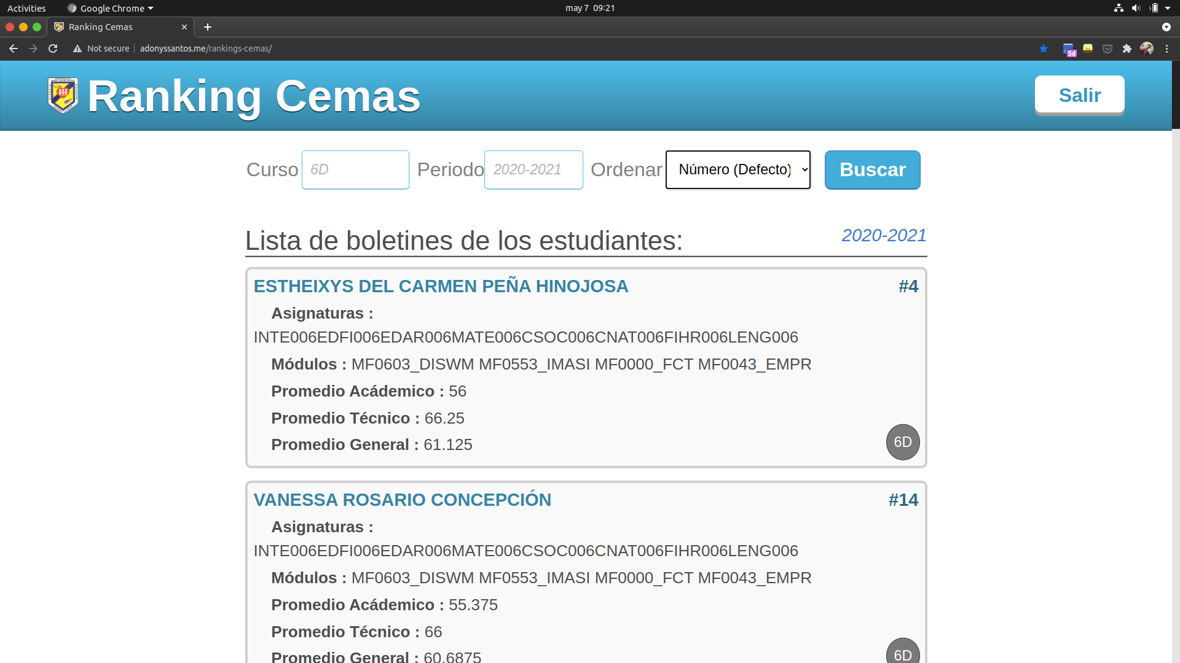Open the Google Chrome app menu

click(x=111, y=8)
